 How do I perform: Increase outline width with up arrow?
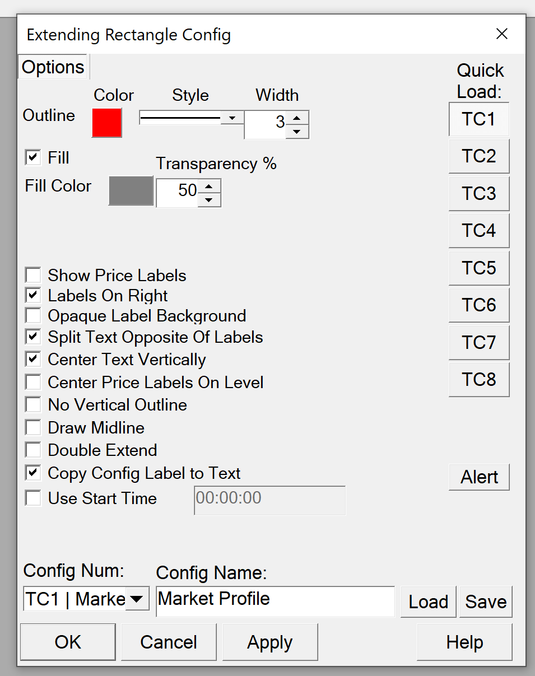297,118
